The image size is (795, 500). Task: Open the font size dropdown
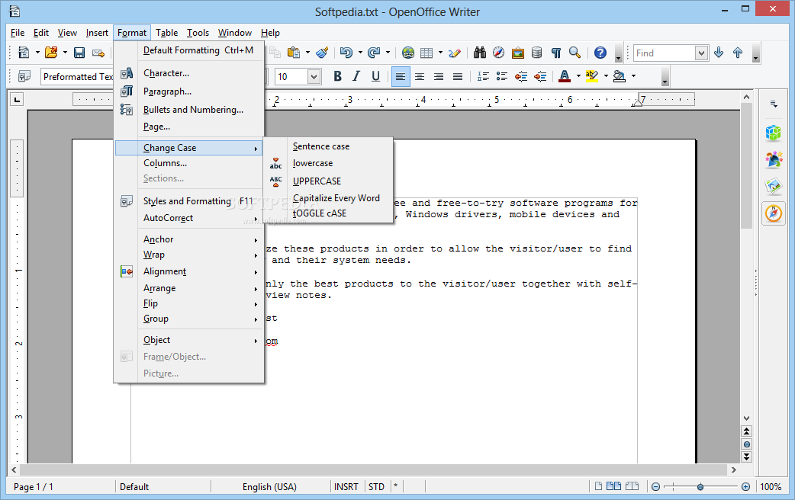tap(314, 76)
